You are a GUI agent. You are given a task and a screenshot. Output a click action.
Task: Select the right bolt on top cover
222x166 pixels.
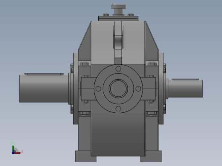point(131,15)
